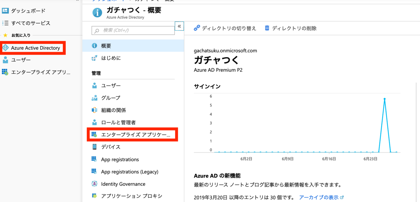Viewport: 420px width, 202px height.
Task: Click the すべてのサービス list icon
Action: 5,23
